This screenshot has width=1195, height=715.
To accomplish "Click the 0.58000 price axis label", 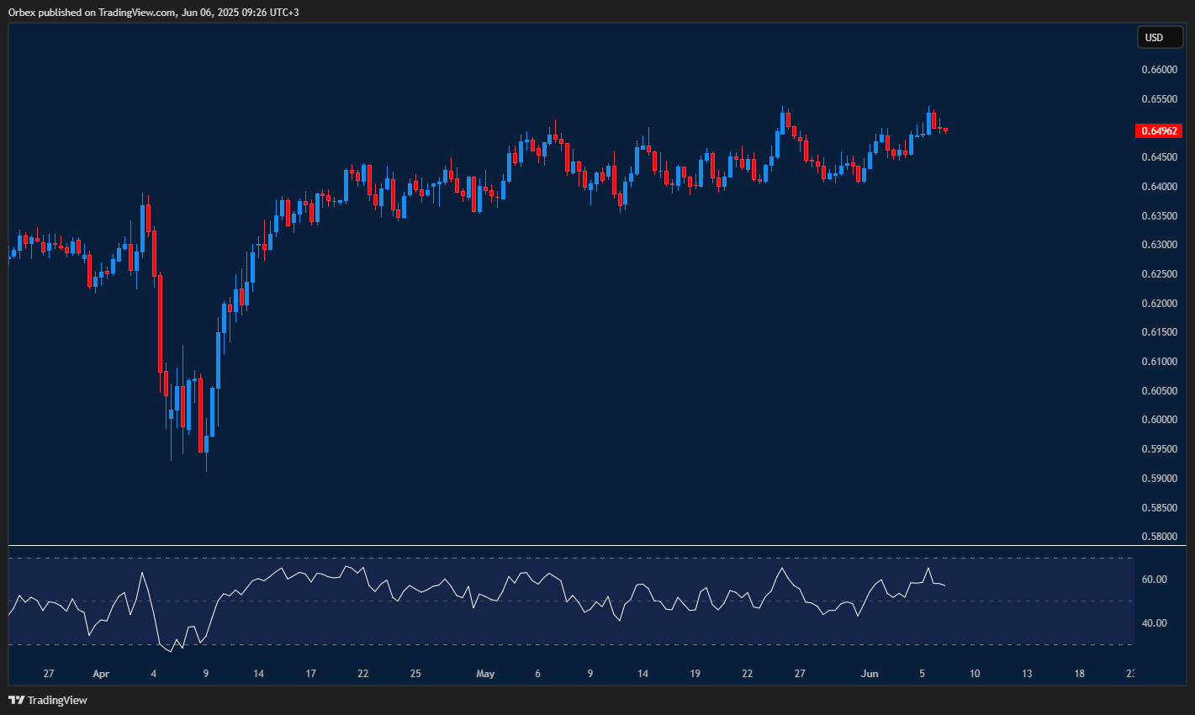I will point(1159,537).
